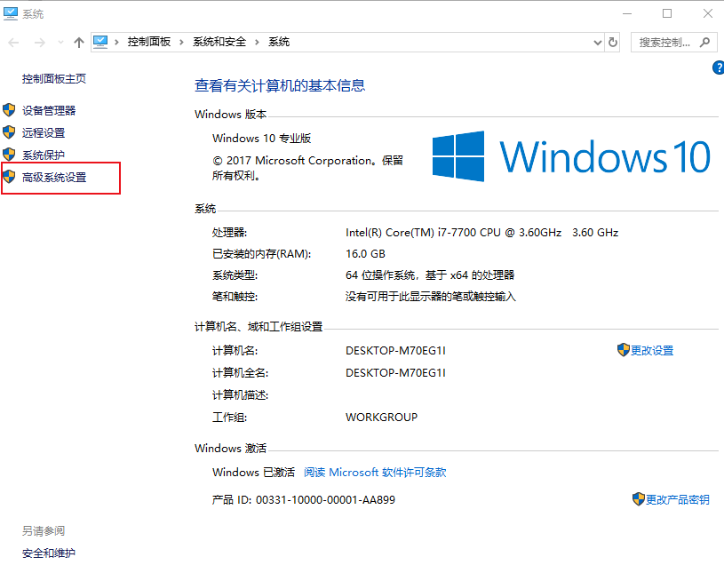Viewport: 724px width, 573px height.
Task: Focus the 搜索控制面板 search box
Action: [673, 43]
